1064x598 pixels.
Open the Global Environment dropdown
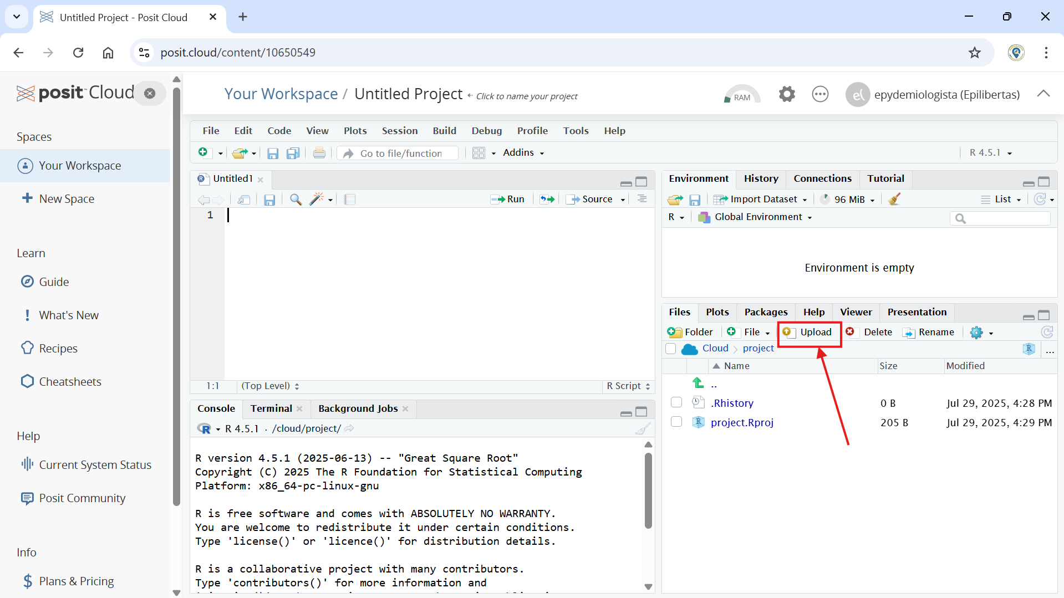click(x=757, y=217)
